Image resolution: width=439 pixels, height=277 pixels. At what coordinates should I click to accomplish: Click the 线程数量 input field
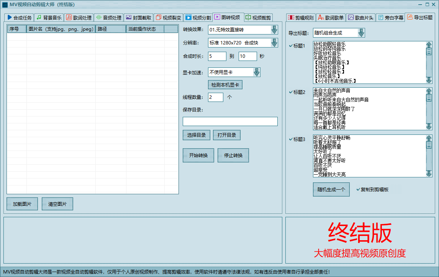(x=216, y=97)
